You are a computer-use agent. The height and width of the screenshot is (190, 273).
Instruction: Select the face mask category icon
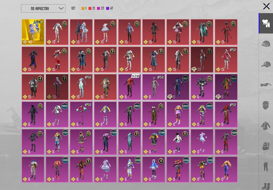[x=266, y=105]
